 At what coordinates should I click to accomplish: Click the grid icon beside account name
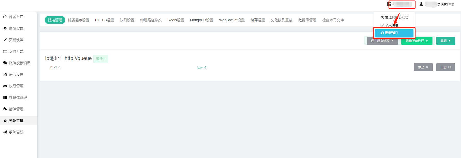[x=389, y=4]
